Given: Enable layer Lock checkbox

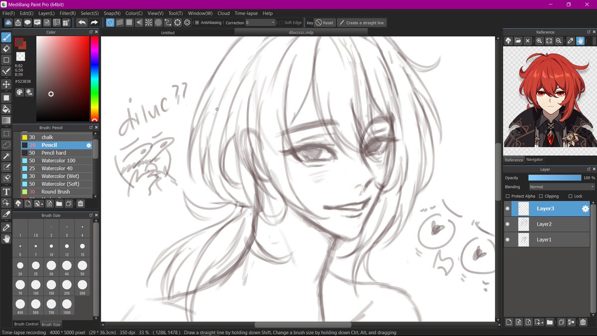Looking at the screenshot, I should tap(570, 196).
